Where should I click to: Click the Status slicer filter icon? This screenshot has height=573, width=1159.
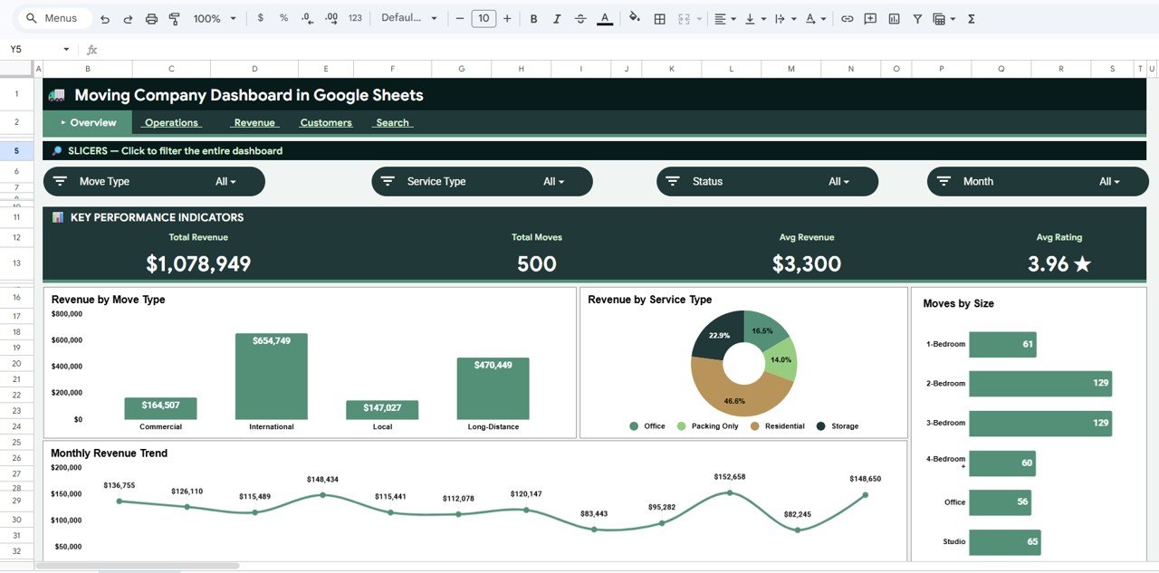(673, 181)
